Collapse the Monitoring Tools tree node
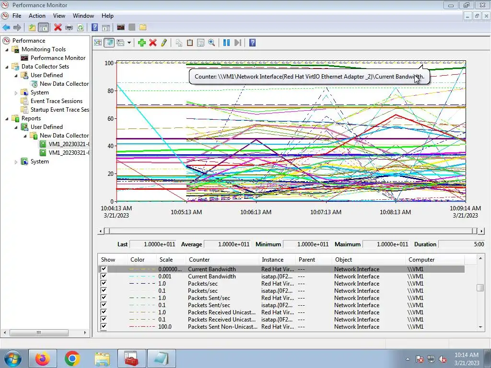This screenshot has width=491, height=368. click(7, 49)
